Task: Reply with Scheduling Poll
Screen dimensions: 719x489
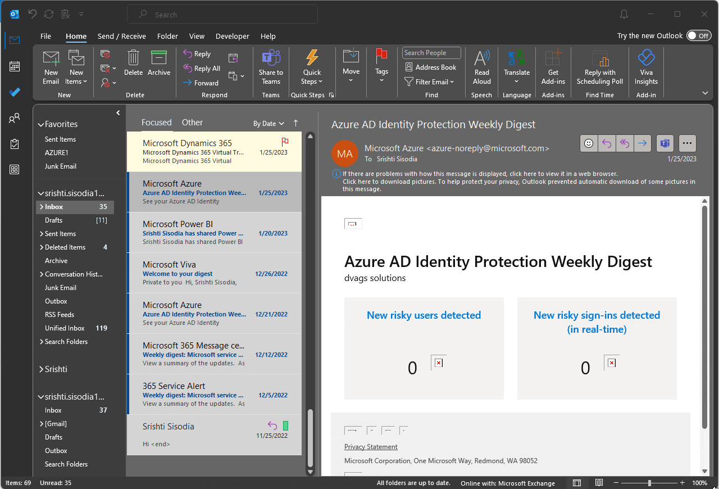Action: pos(600,67)
